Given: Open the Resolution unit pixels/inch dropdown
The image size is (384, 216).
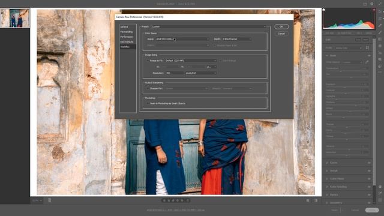Looking at the screenshot, I should (200, 73).
